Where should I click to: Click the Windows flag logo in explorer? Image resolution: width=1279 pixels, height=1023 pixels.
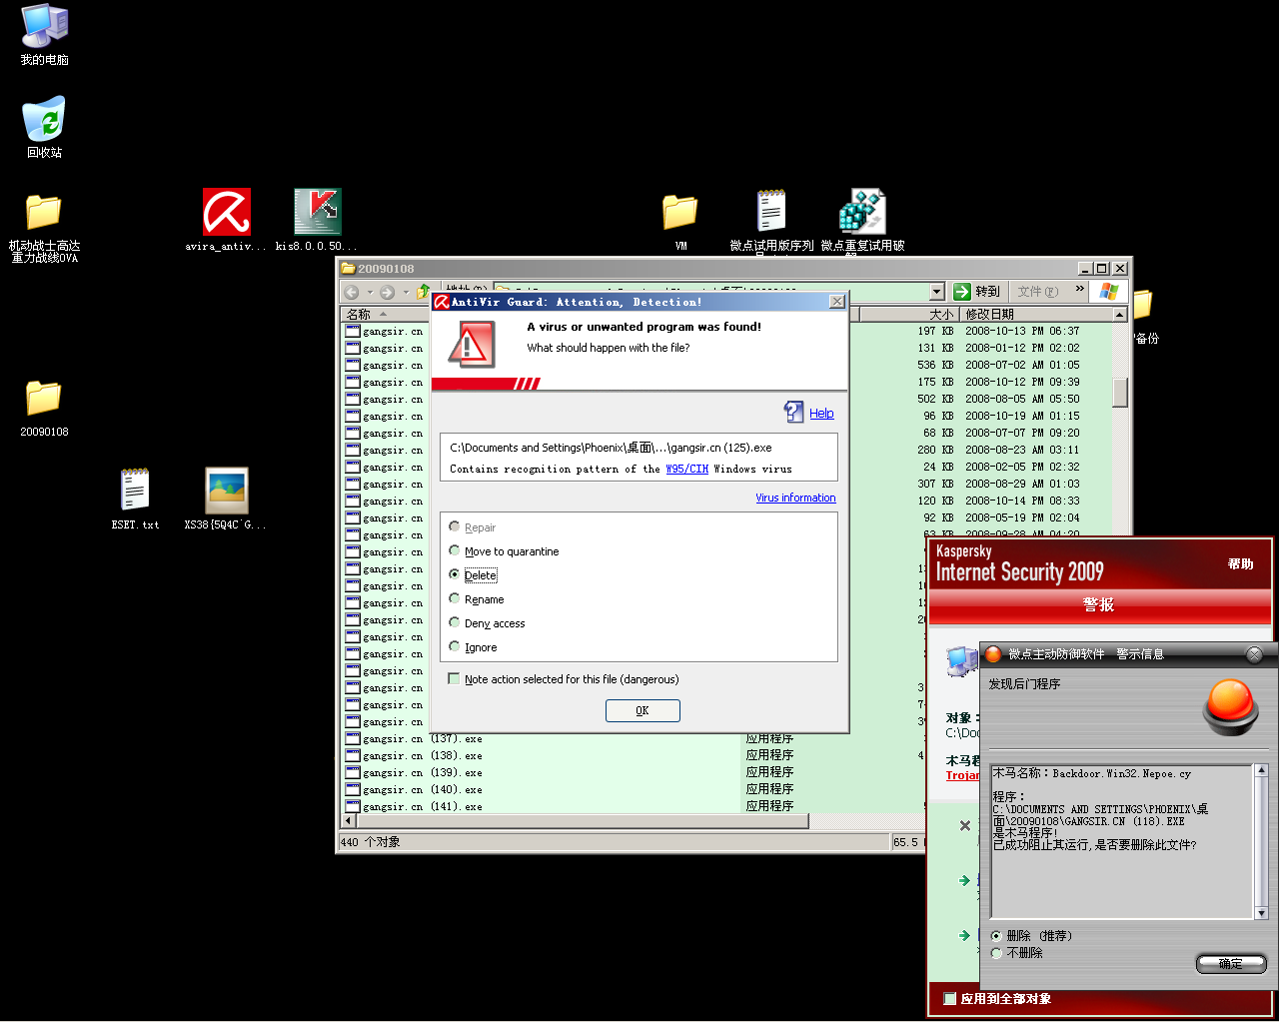point(1109,291)
